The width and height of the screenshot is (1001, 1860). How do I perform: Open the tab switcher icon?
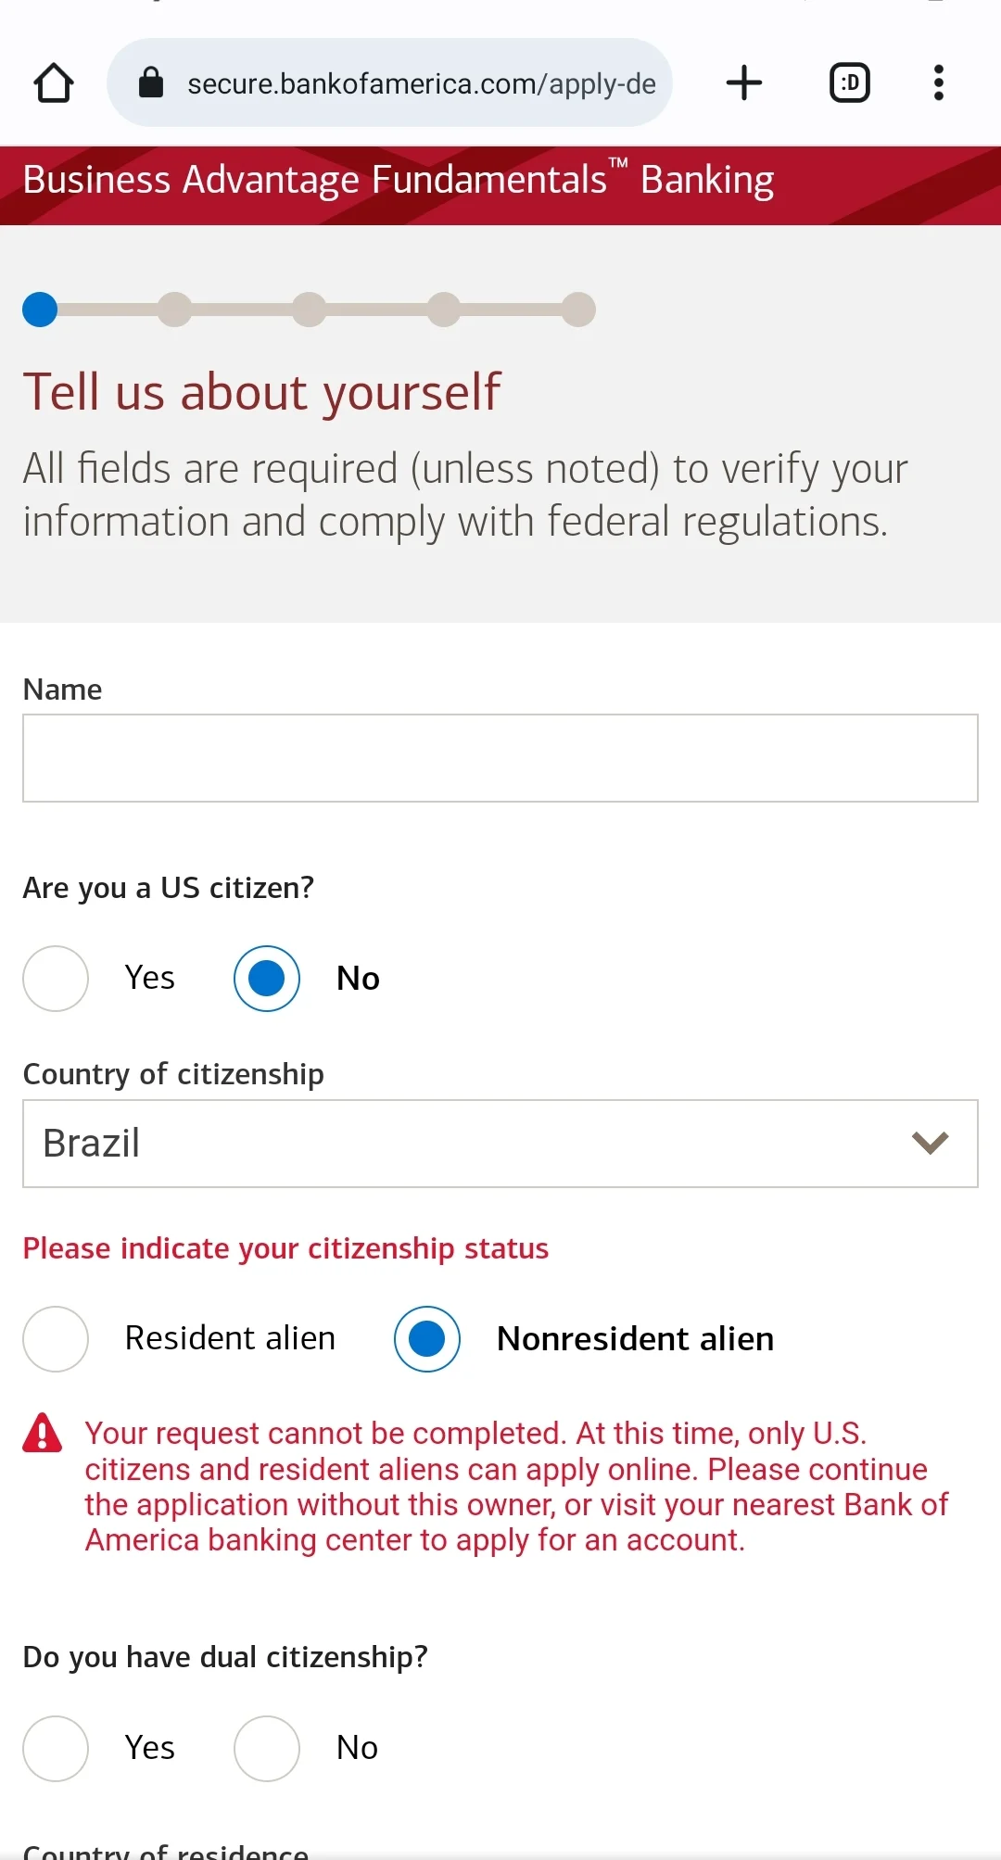(x=849, y=82)
